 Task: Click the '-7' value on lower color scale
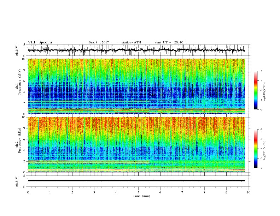point(261,168)
